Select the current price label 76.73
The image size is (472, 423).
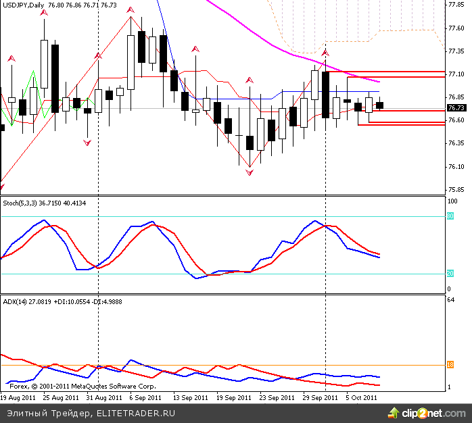[456, 108]
